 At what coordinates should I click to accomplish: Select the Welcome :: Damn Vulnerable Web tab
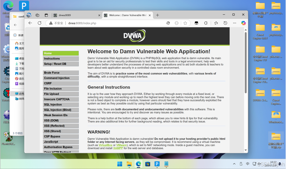(128, 15)
